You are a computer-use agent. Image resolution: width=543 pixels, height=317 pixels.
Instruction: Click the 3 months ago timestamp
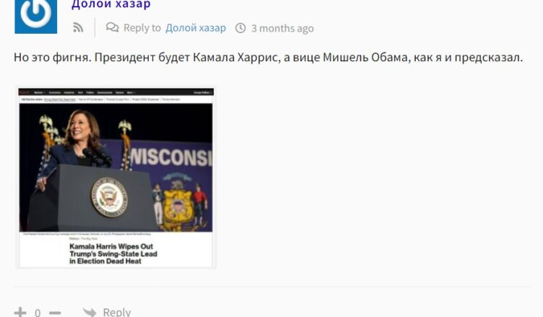coord(282,28)
